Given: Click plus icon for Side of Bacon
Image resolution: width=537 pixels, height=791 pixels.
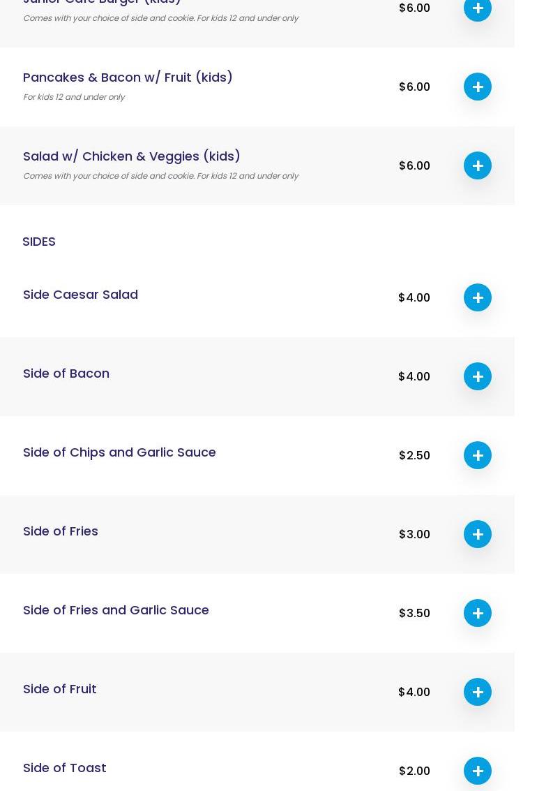Looking at the screenshot, I should [478, 376].
